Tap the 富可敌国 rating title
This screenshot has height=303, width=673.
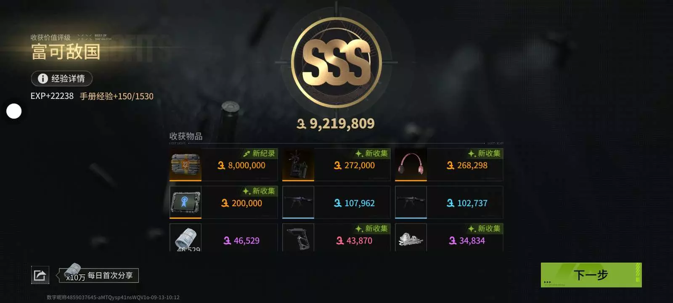click(66, 52)
